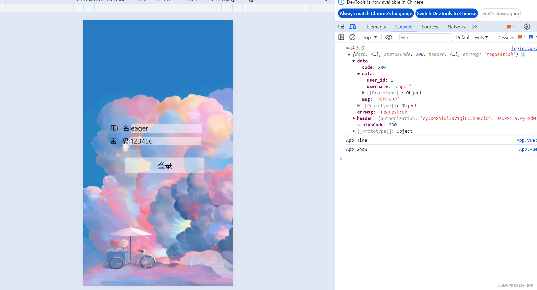
Task: Expand the header object in the console
Action: tap(354, 118)
